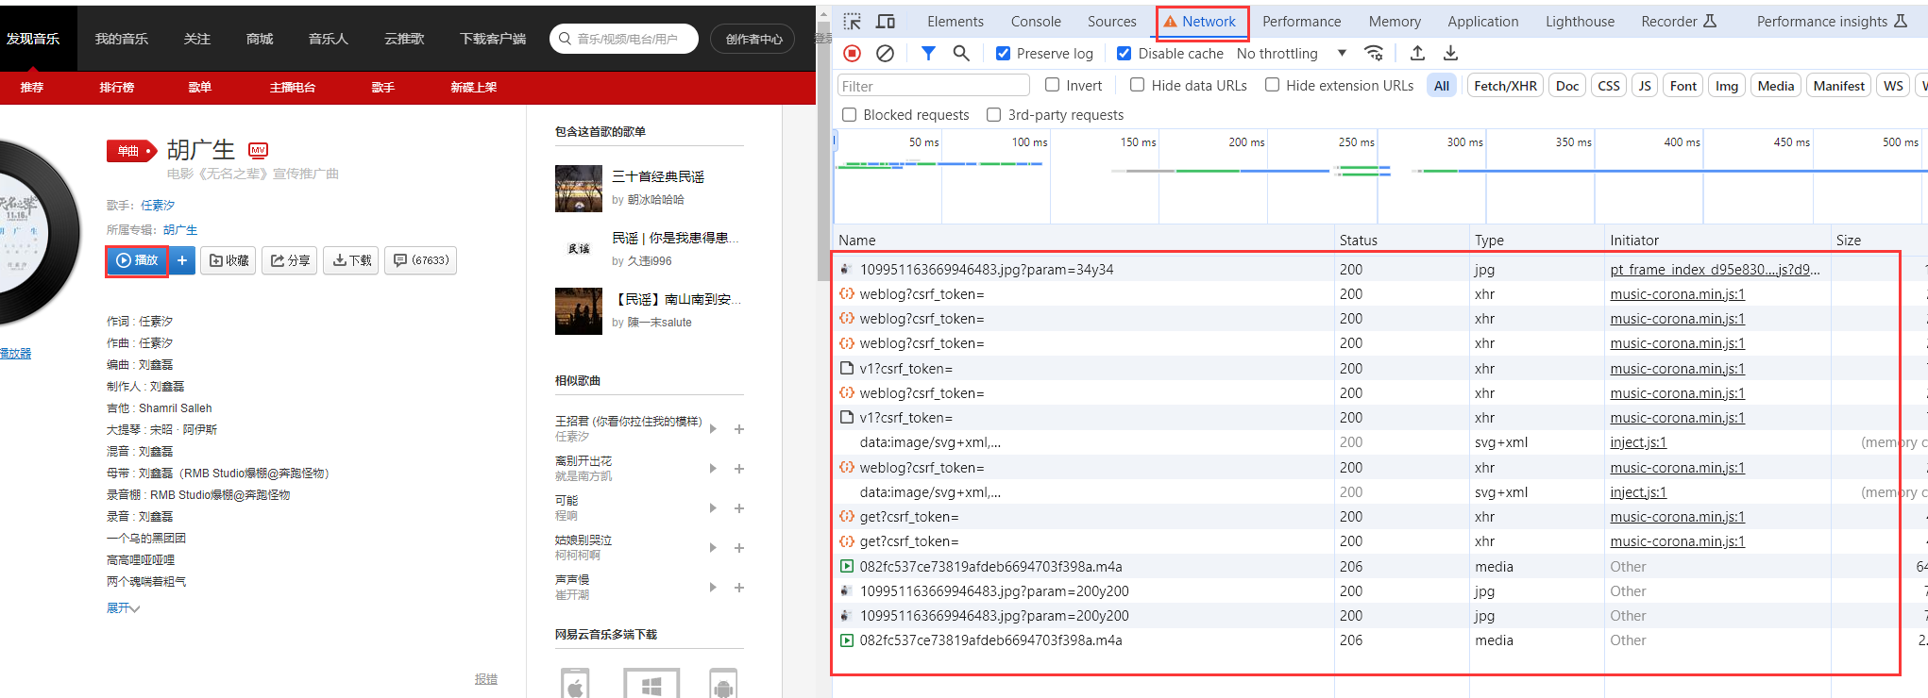Open the Performance tab

(1301, 21)
